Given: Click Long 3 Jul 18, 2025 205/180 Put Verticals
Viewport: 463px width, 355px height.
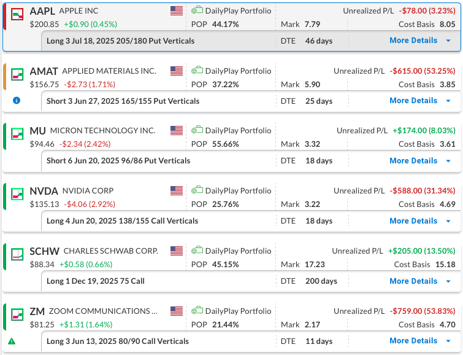Looking at the screenshot, I should (120, 41).
